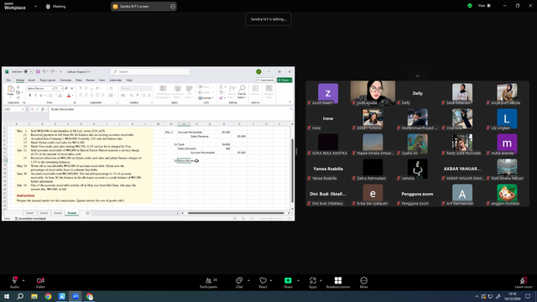537x302 pixels.
Task: Open Zoom Workplace dropdown arrow
Action: [35, 6]
